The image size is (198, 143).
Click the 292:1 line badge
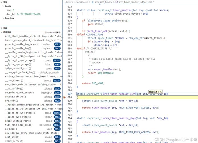click(57, 89)
